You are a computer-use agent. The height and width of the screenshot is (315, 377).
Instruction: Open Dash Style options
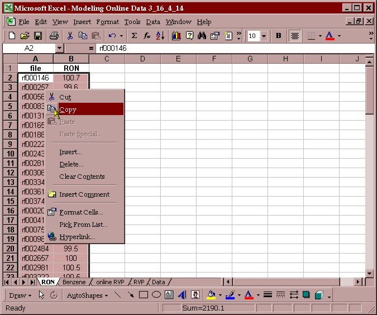tap(280, 295)
